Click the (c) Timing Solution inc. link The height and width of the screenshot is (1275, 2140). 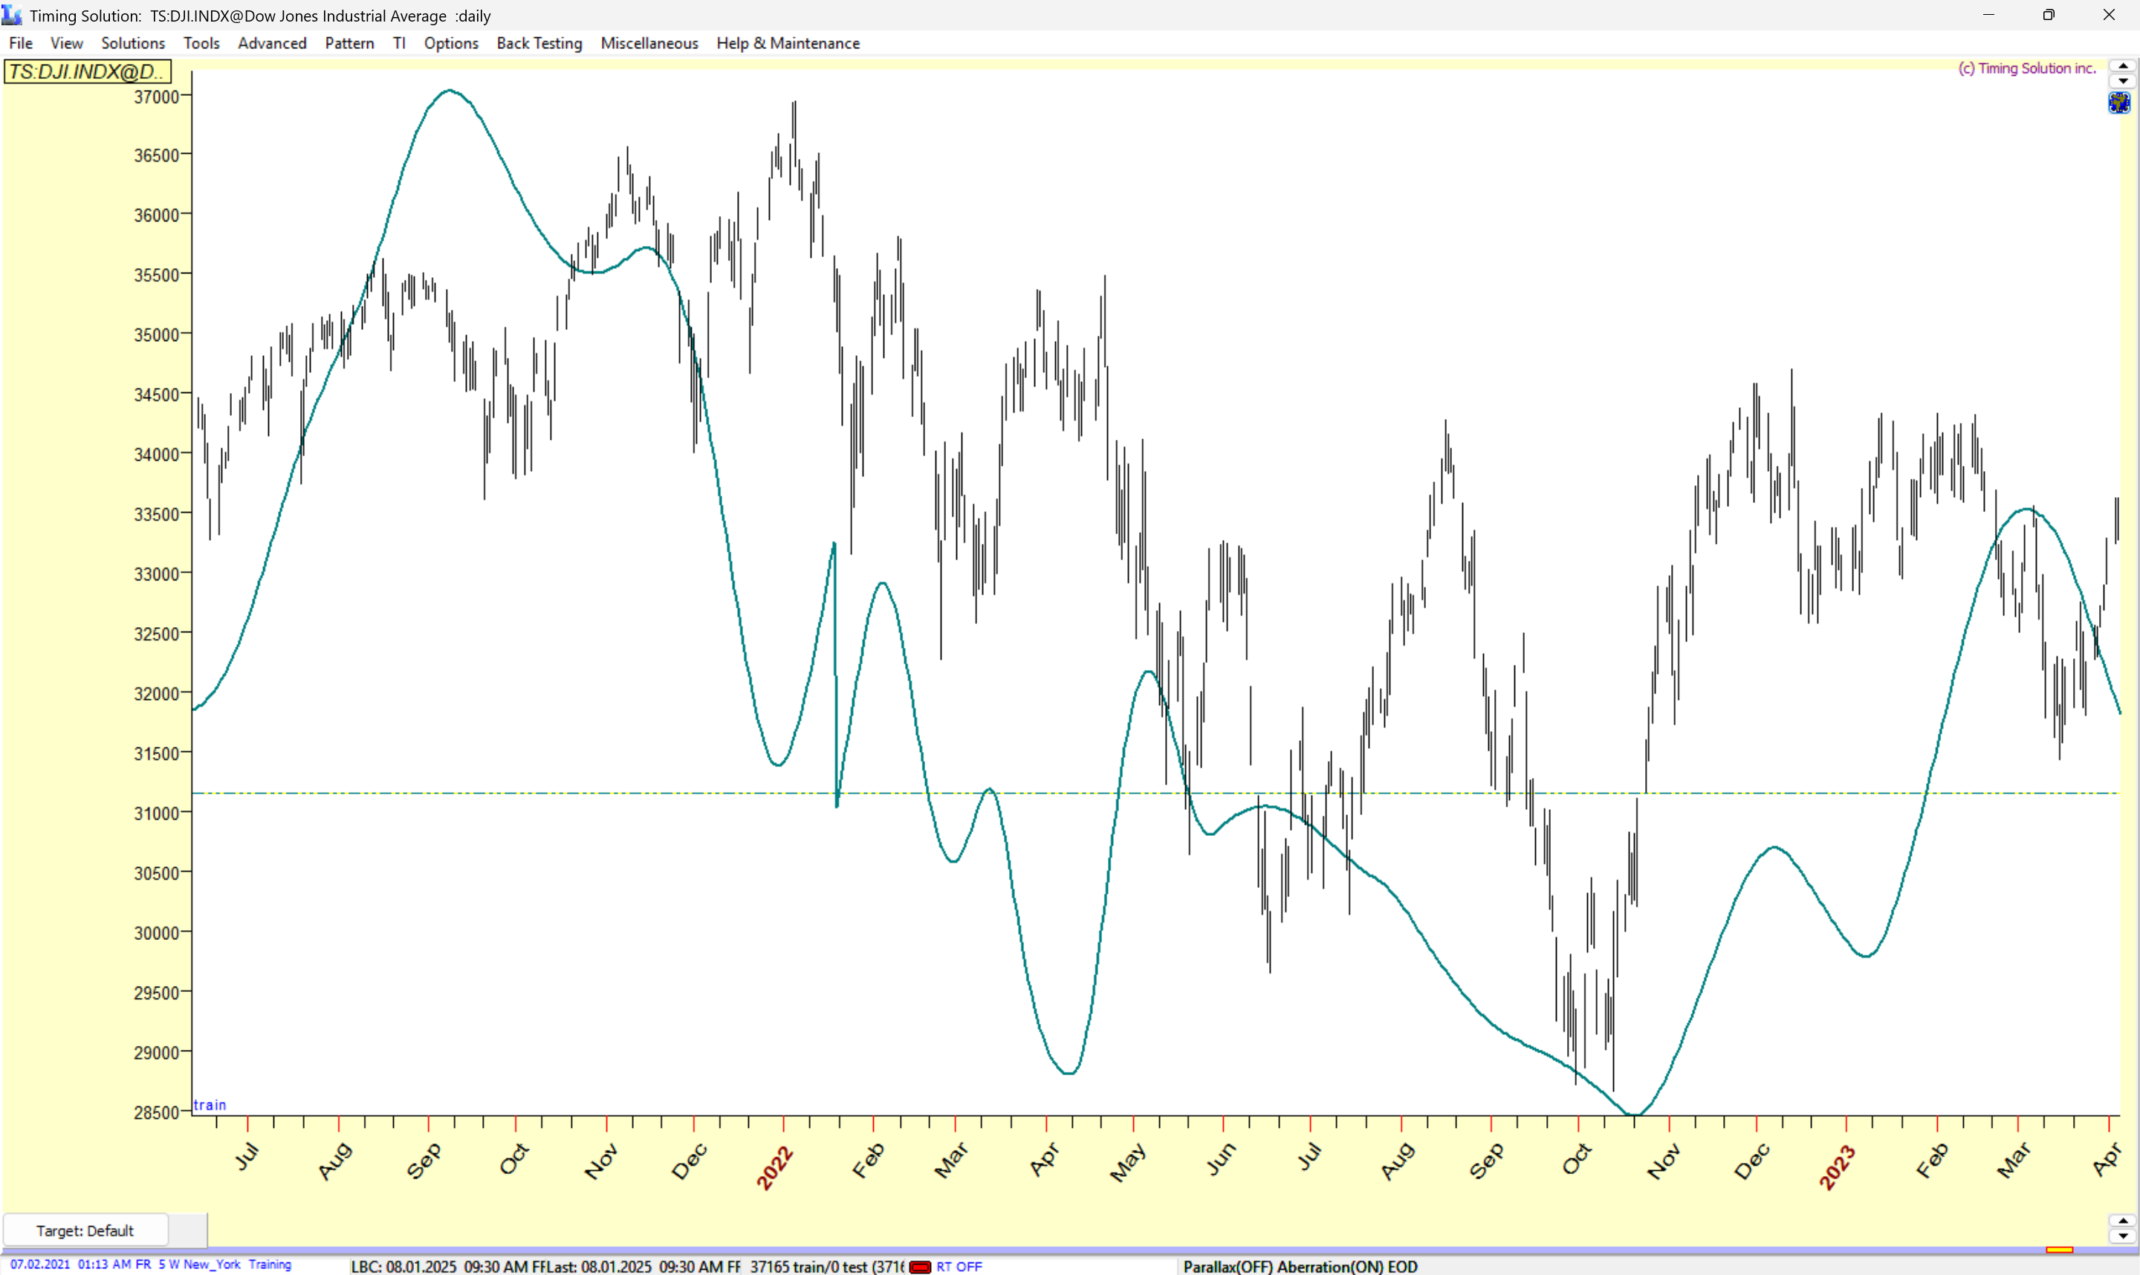tap(2026, 68)
